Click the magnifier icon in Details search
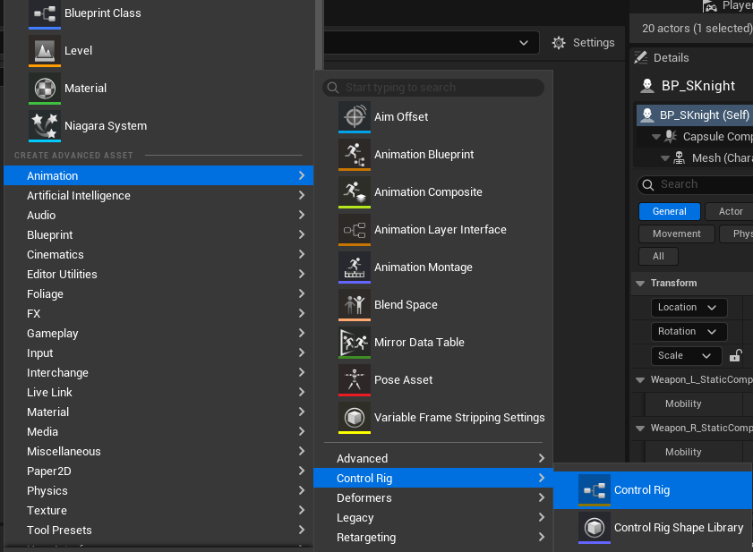This screenshot has height=552, width=753. point(648,185)
